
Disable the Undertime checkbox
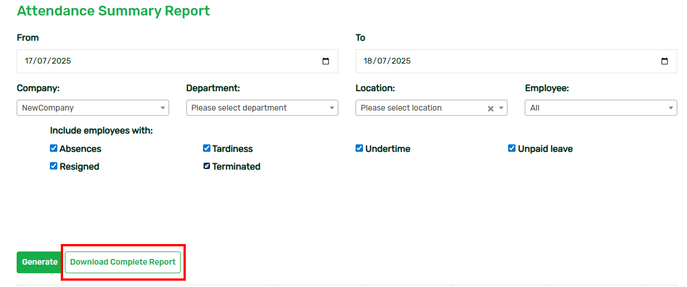tap(359, 148)
